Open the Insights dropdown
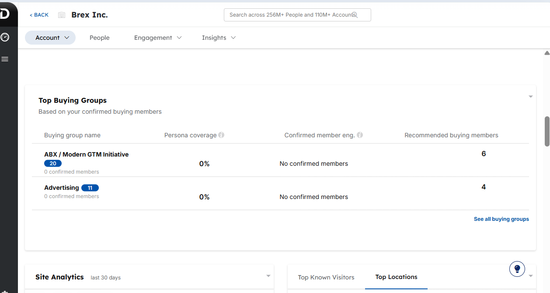 [218, 38]
